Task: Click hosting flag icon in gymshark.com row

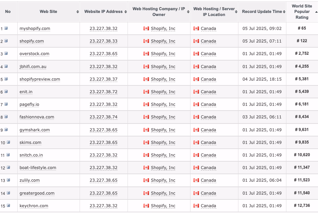Action: [146, 130]
